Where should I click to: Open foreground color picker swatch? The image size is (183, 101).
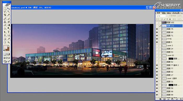(x=5, y=47)
